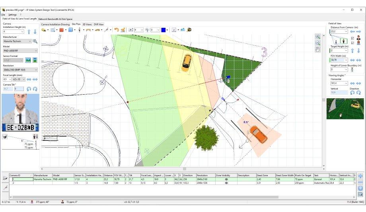The height and width of the screenshot is (212, 366).
Task: Click the Zone Visibility column header
Action: point(226,175)
